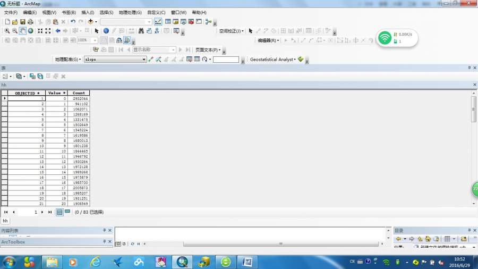Toggle auto-hide pin on 内容列表 panel
This screenshot has width=478, height=269.
pos(104,230)
